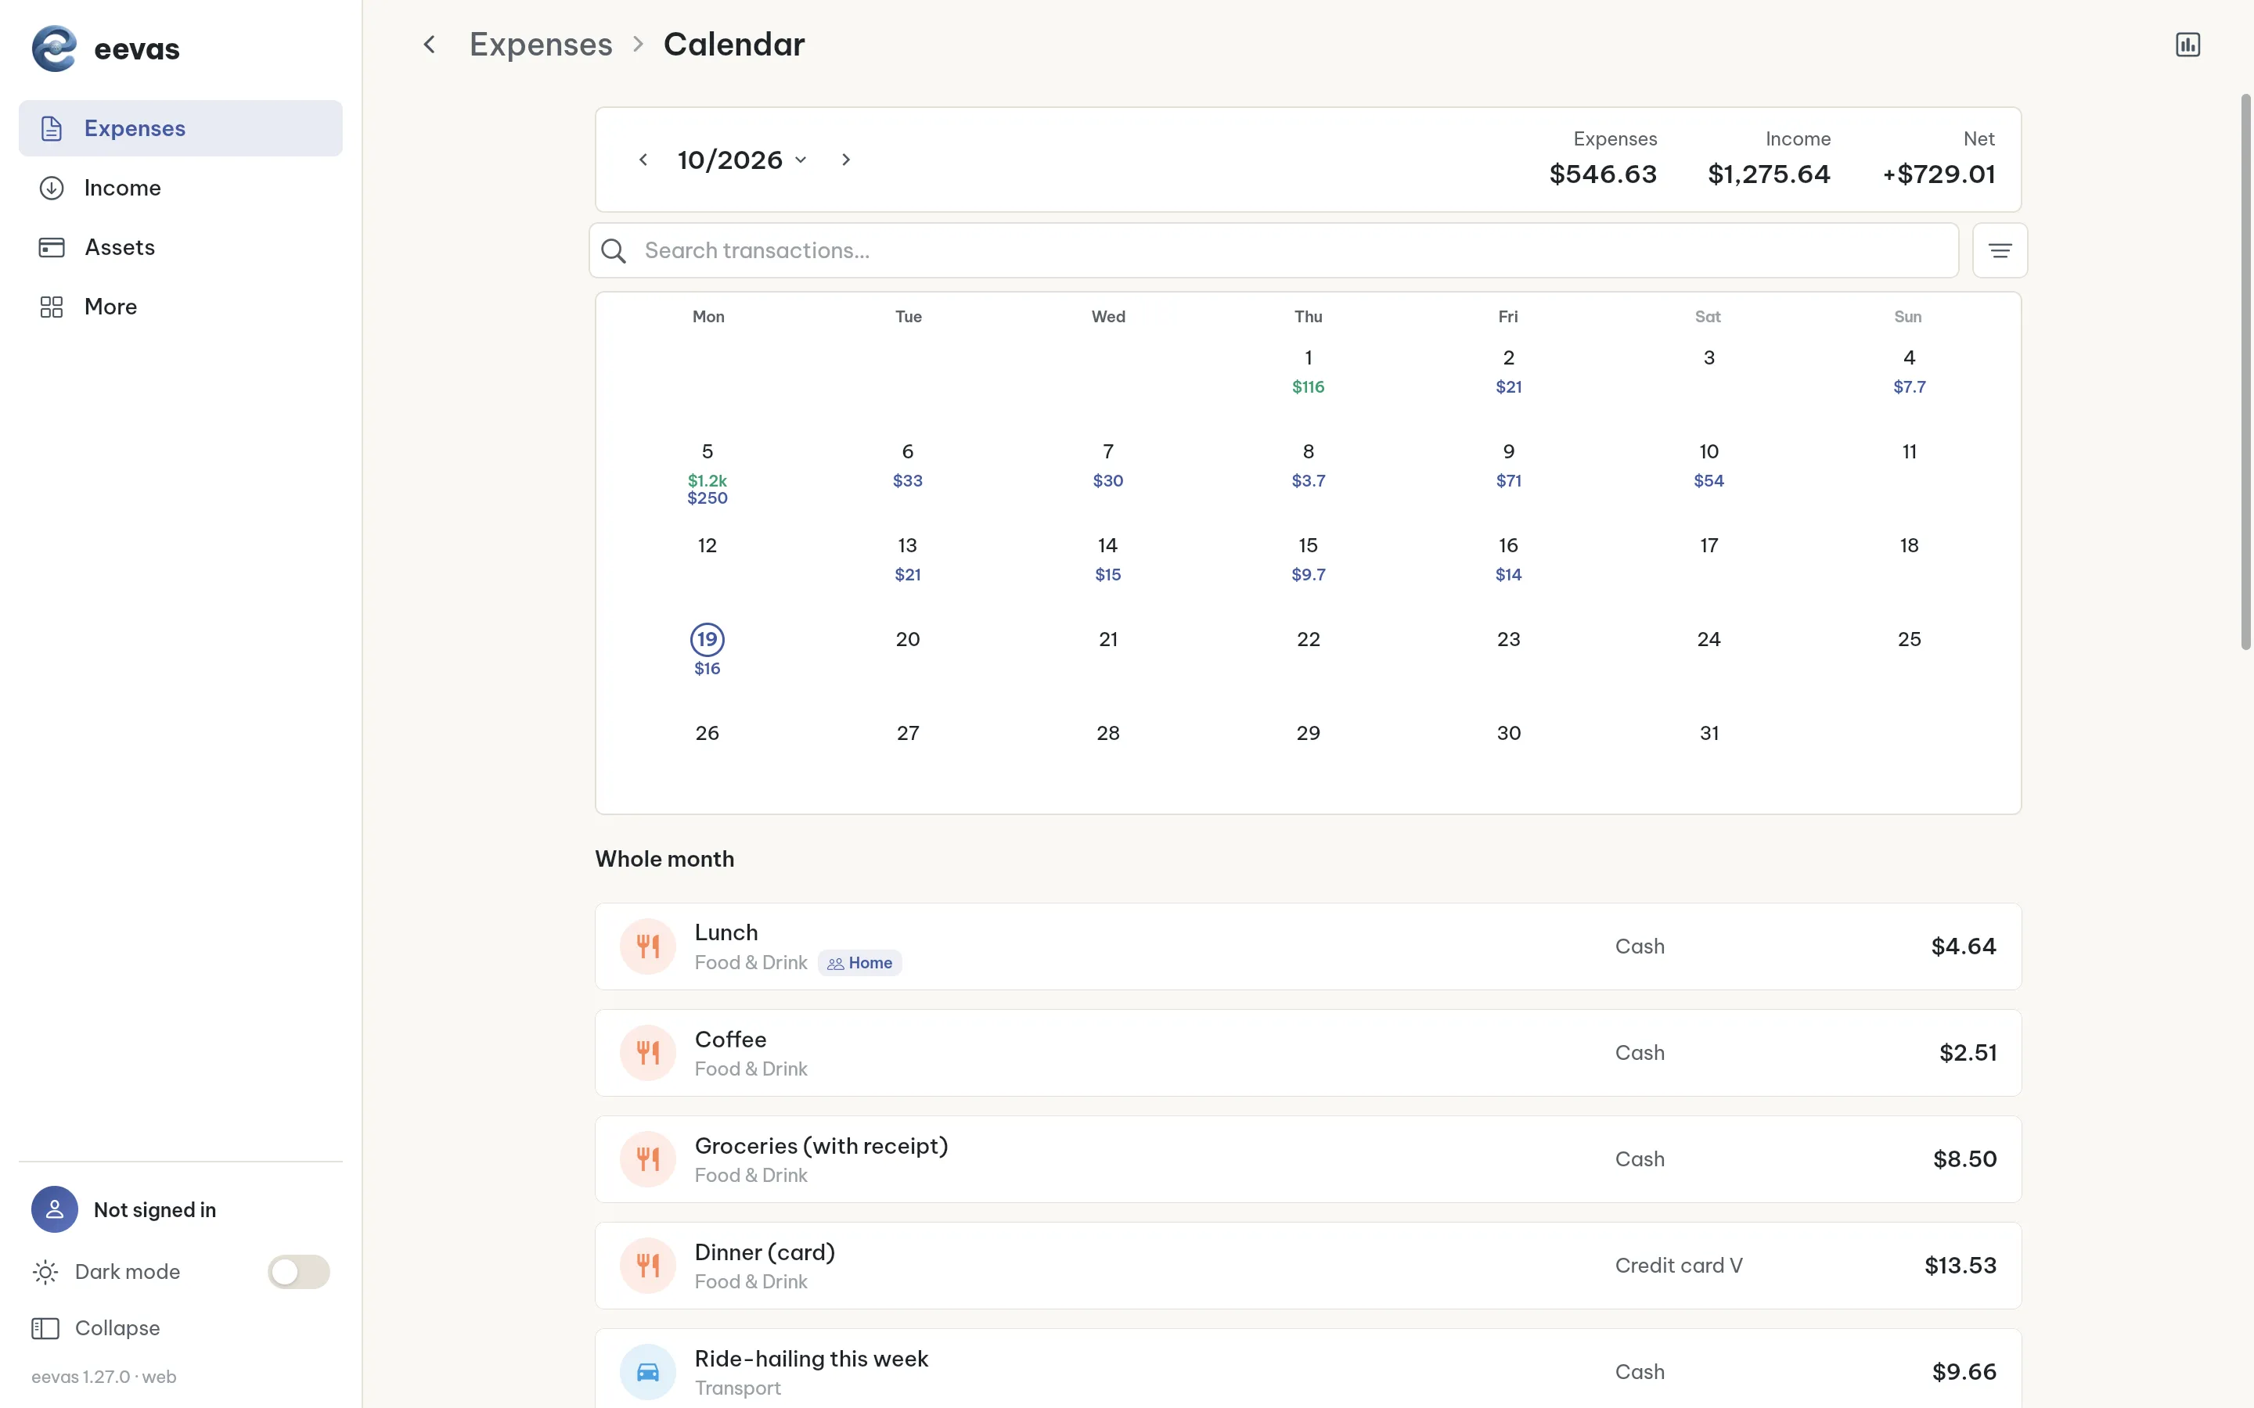Open the 10/2026 month picker dropdown

tap(742, 160)
